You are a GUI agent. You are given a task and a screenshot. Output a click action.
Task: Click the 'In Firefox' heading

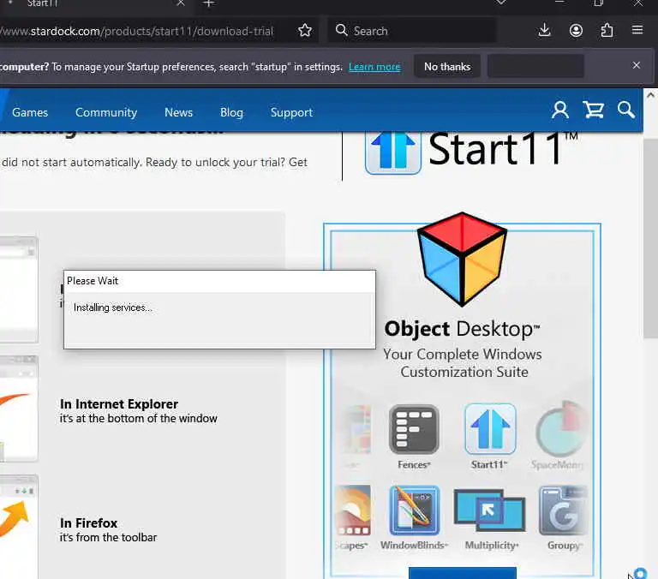tap(88, 523)
